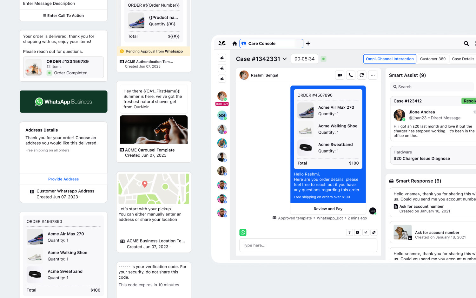Expand the Case #1342331 dropdown chevron
Screen dimensions: 476x298
[x=285, y=59]
